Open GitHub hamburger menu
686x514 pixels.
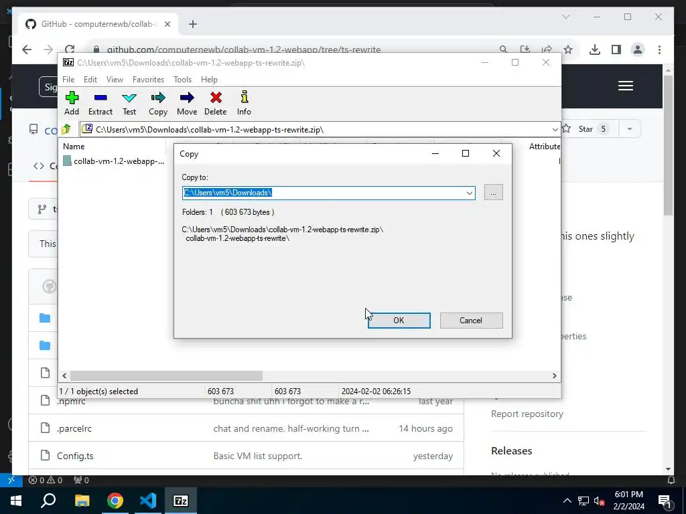(x=626, y=86)
